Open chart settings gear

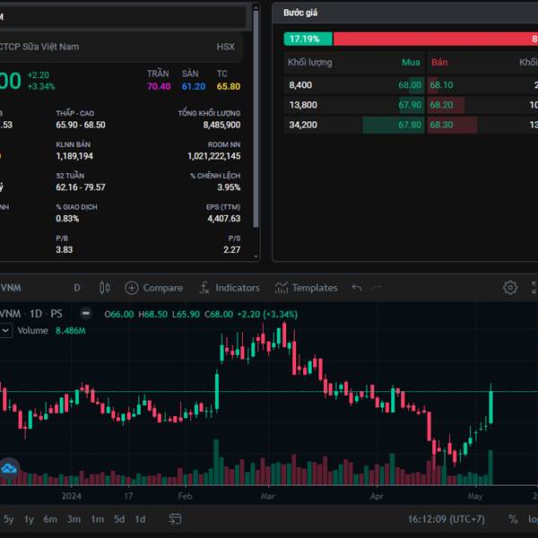pos(510,288)
